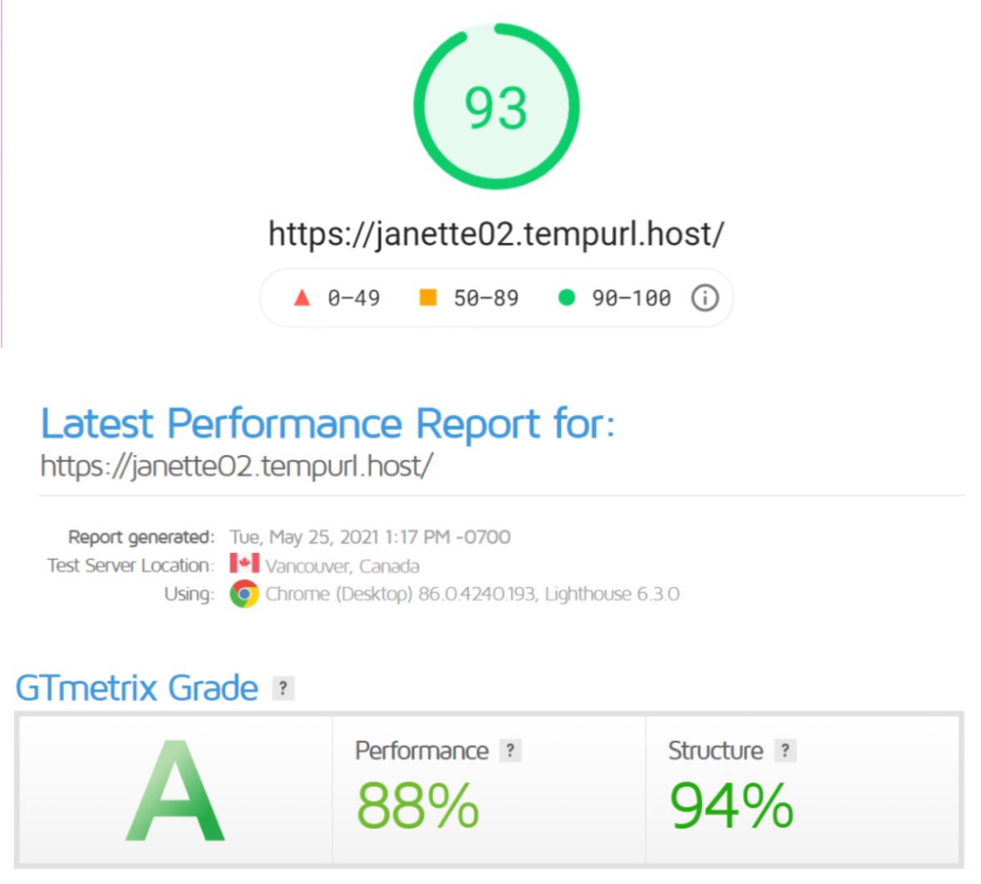Click the 88% Performance score

click(x=418, y=806)
